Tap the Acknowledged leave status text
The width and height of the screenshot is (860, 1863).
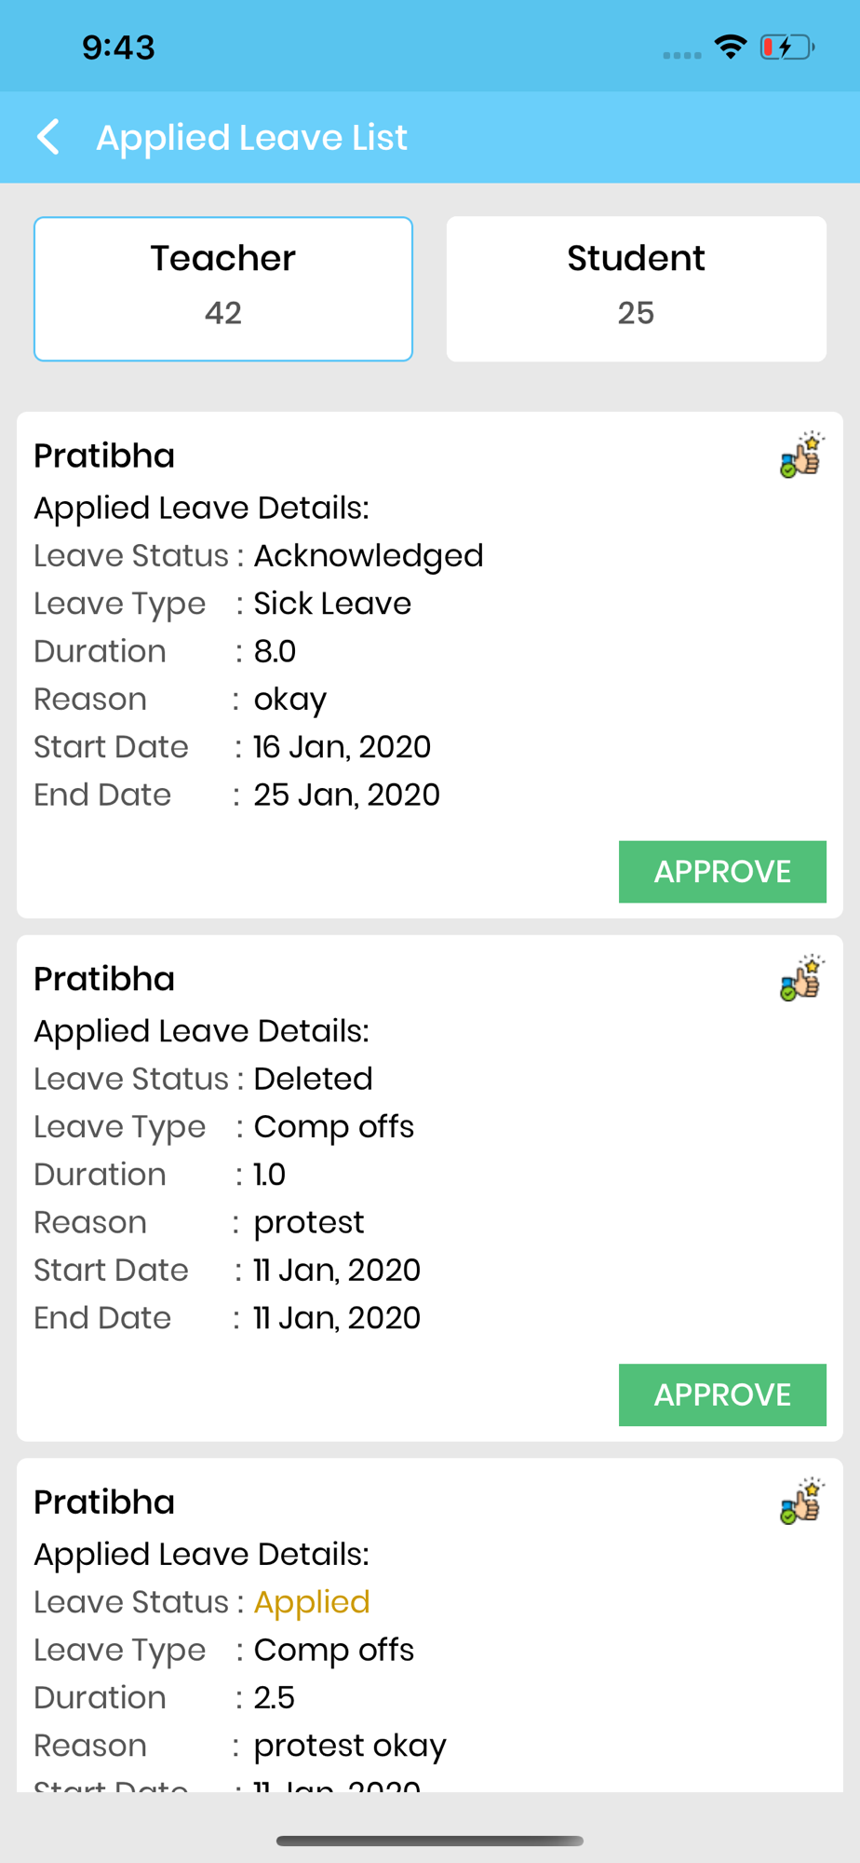[369, 556]
